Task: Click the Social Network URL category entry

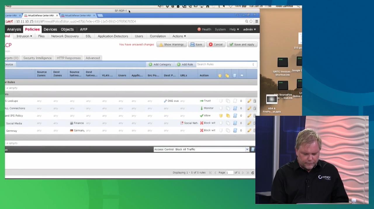Action: click(x=189, y=123)
